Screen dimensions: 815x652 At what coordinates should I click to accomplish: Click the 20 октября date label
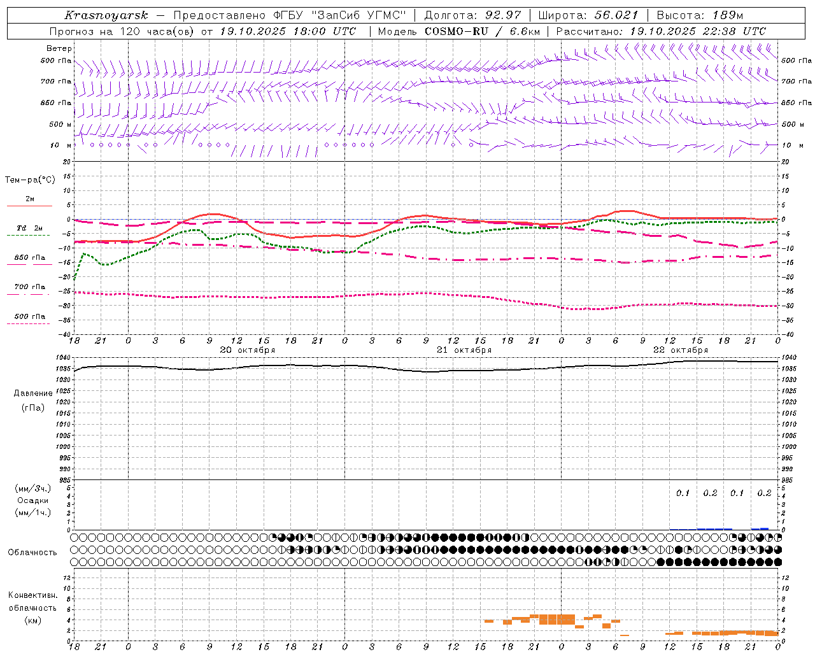(x=248, y=350)
